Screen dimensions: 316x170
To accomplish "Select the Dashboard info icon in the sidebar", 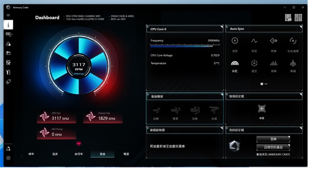I will (8, 25).
